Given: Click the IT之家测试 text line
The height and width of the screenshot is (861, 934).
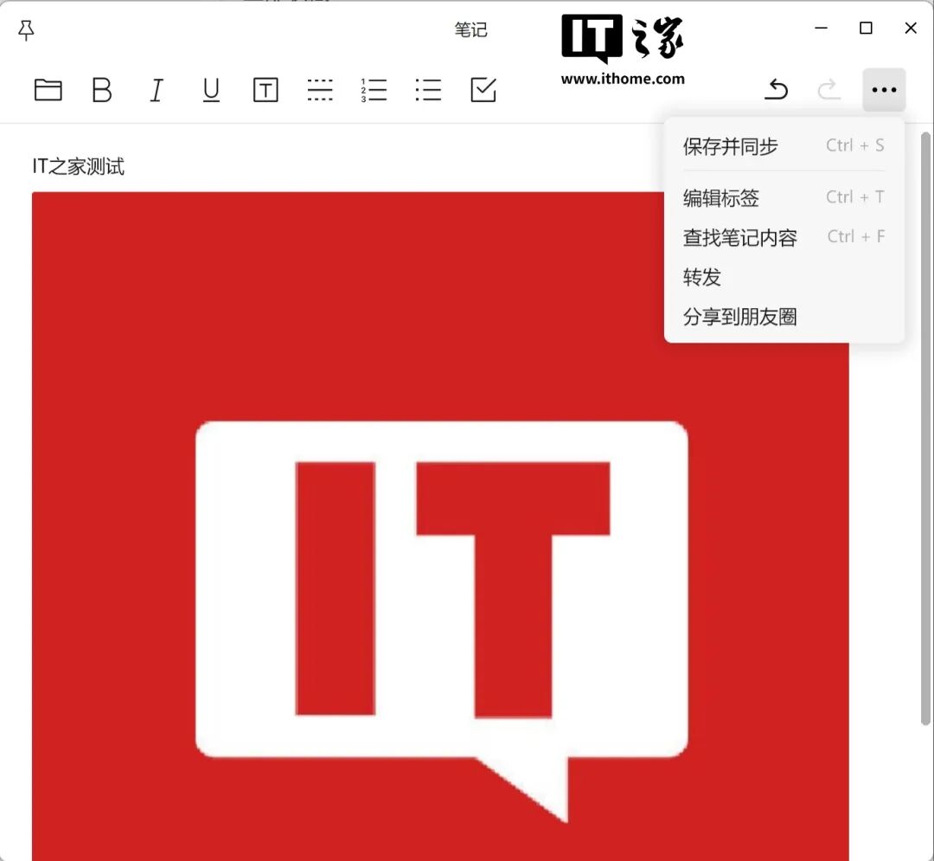Looking at the screenshot, I should pos(79,167).
